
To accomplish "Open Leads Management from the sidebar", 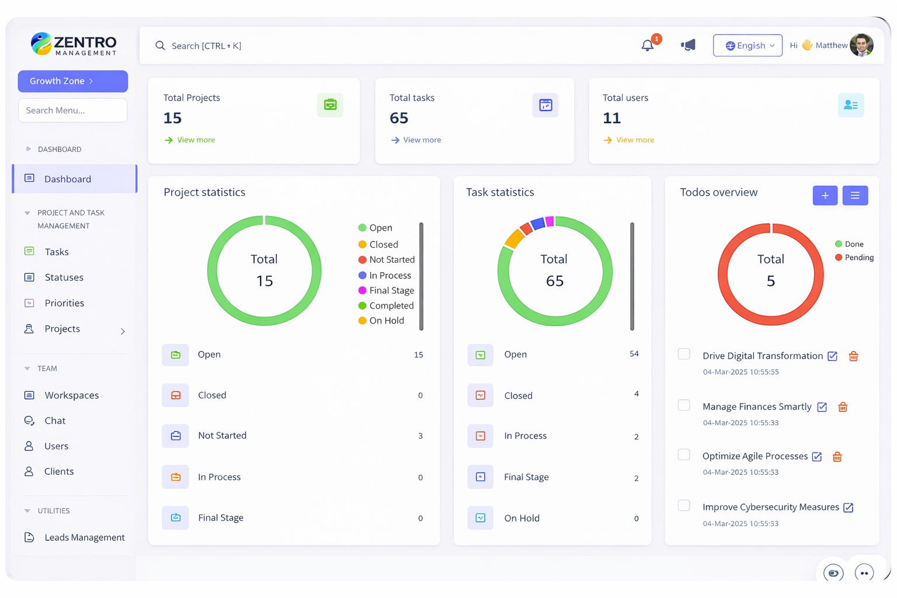I will (x=84, y=537).
